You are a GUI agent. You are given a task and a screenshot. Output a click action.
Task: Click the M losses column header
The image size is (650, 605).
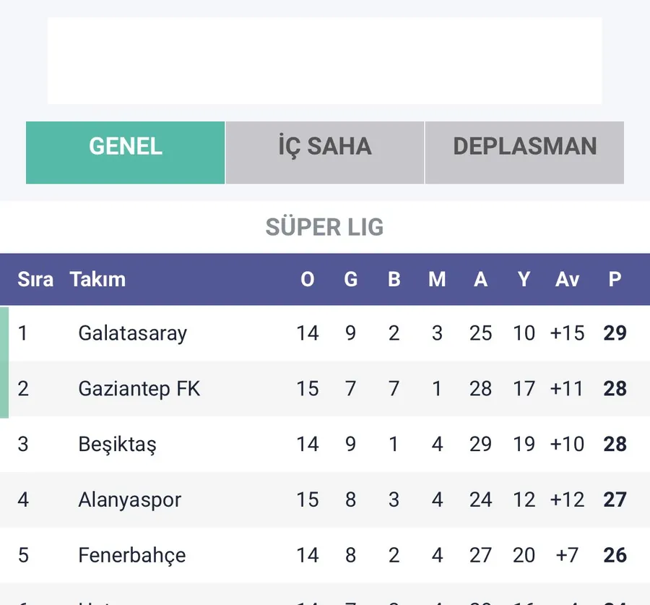(x=437, y=280)
